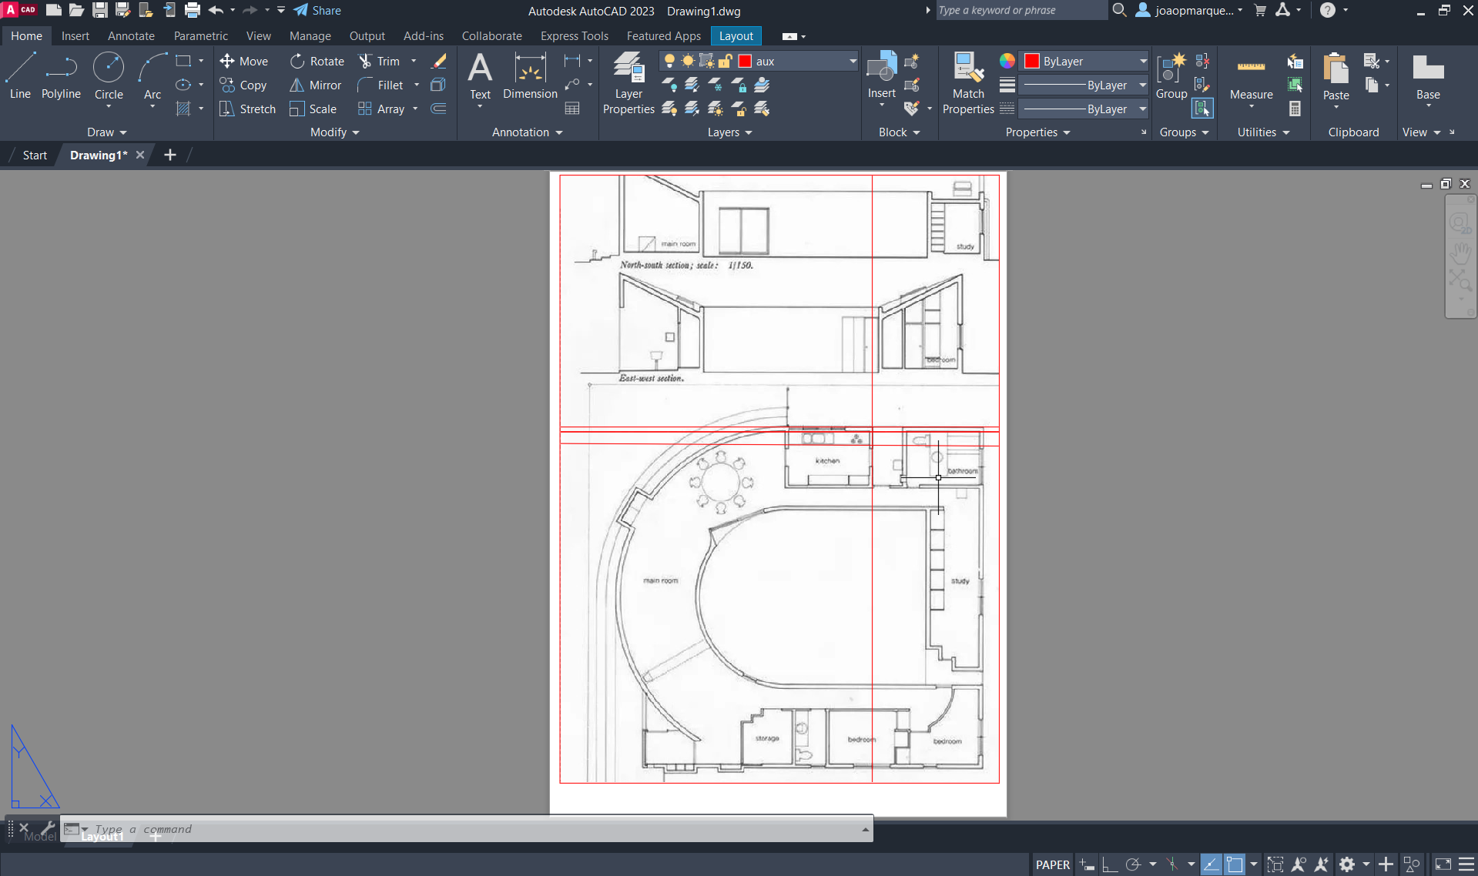Go to the Parametric ribbon tab
1478x876 pixels.
pyautogui.click(x=201, y=36)
